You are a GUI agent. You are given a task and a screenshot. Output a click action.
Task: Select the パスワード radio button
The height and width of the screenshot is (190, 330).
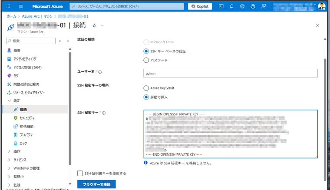coord(146,60)
